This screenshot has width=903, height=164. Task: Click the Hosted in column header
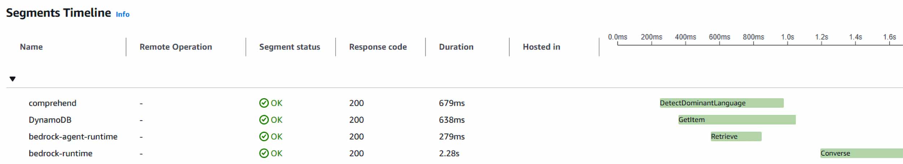click(x=541, y=47)
